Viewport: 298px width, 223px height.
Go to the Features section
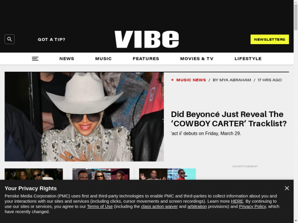coord(146,58)
